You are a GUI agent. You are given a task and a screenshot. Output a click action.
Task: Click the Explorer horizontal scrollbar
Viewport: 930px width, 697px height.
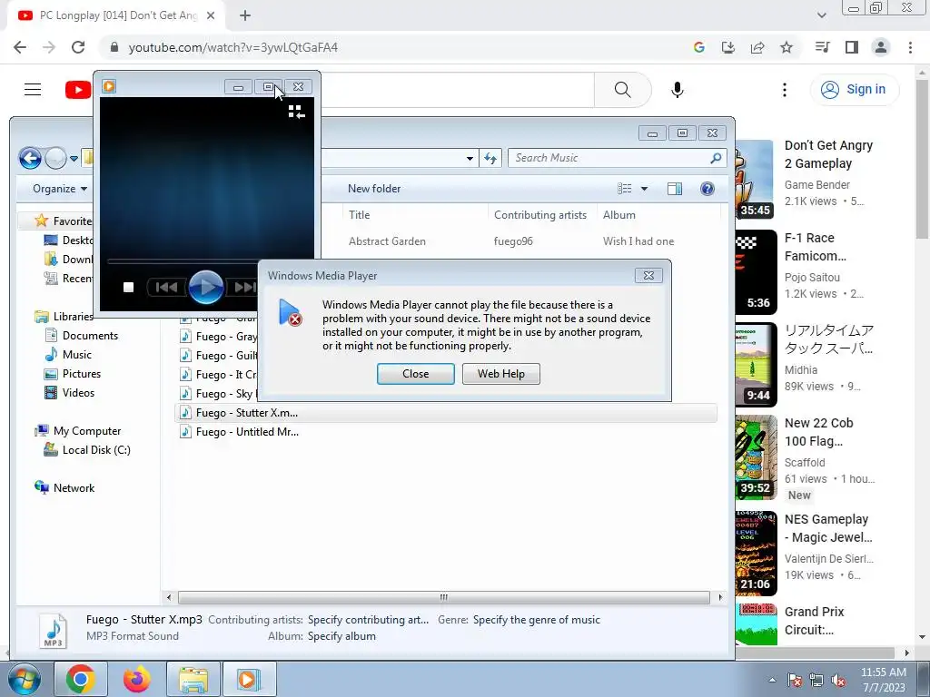(x=443, y=597)
